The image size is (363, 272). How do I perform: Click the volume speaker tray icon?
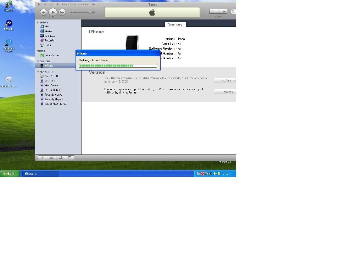pyautogui.click(x=215, y=174)
